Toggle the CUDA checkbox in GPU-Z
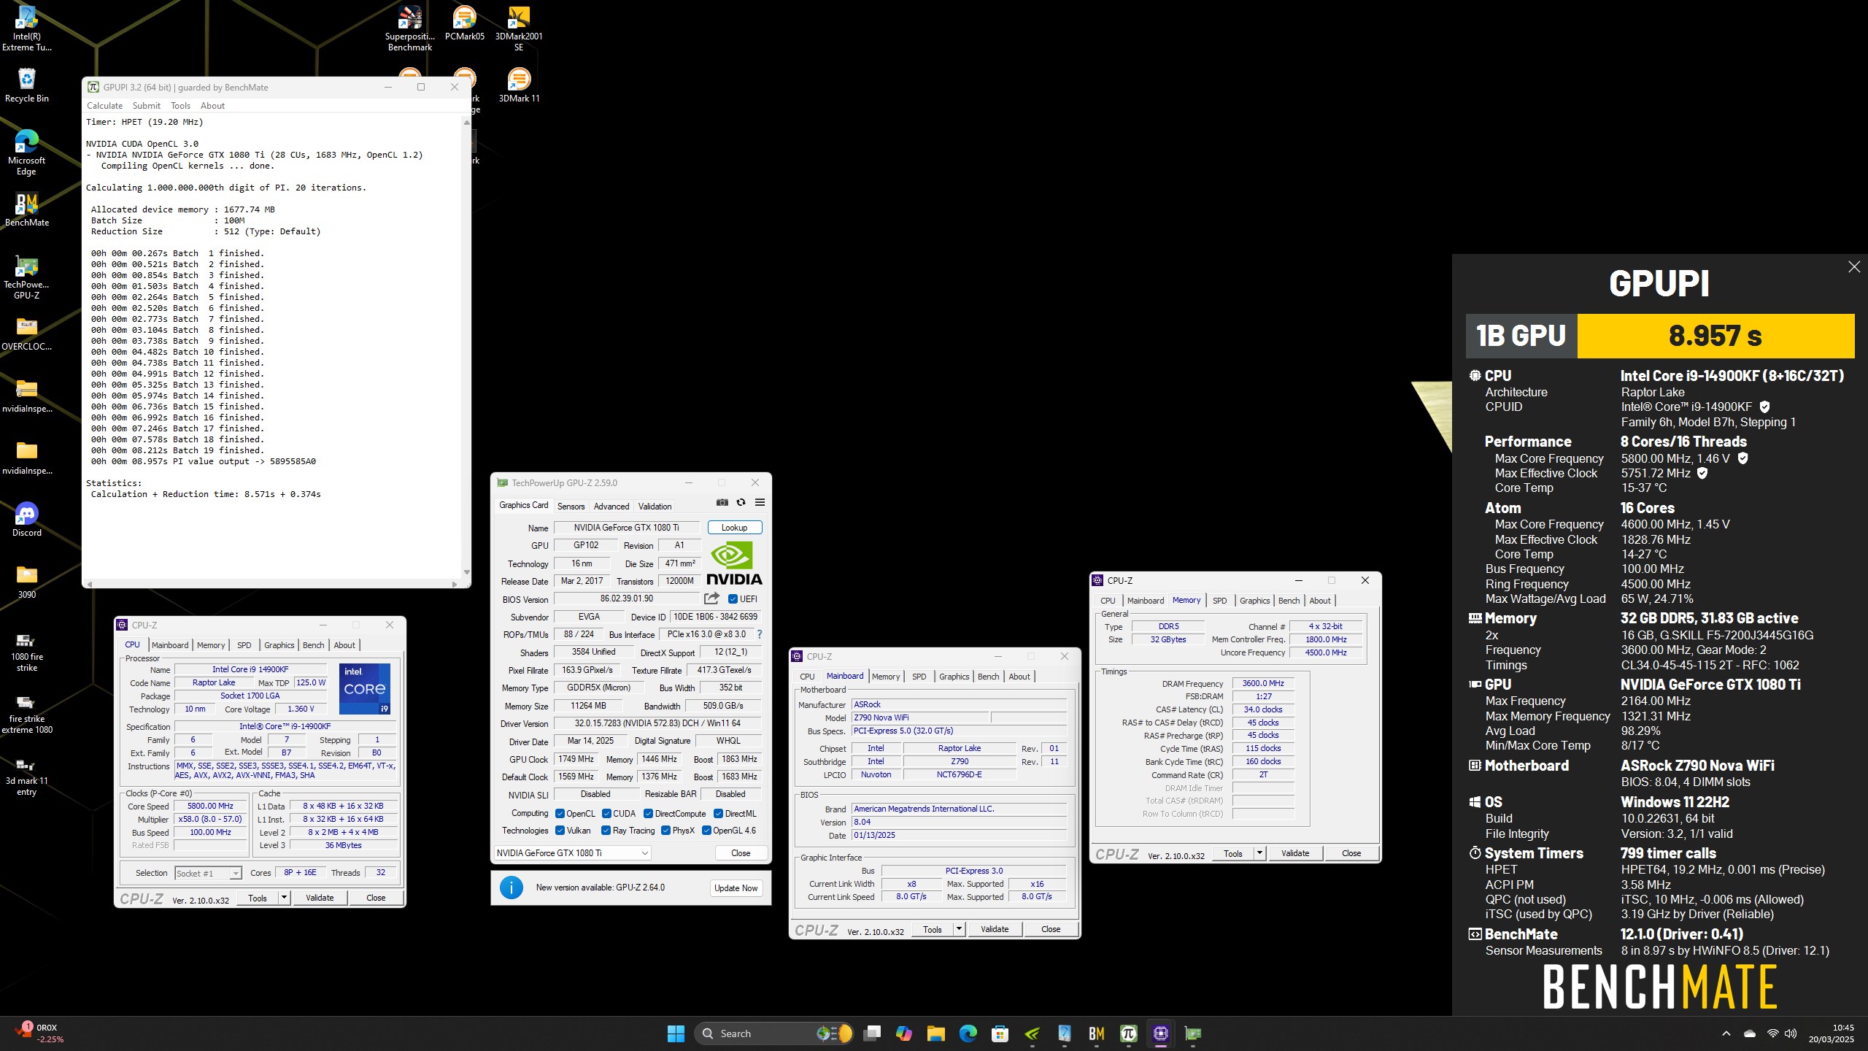1868x1051 pixels. click(606, 814)
